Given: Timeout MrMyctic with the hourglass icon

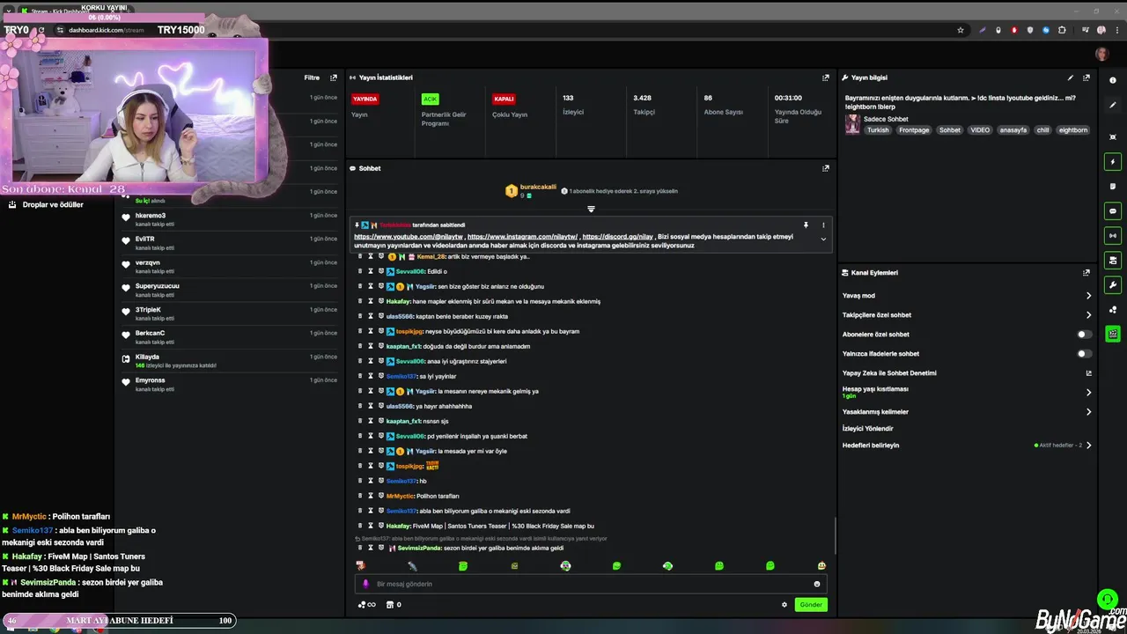Looking at the screenshot, I should [x=370, y=496].
